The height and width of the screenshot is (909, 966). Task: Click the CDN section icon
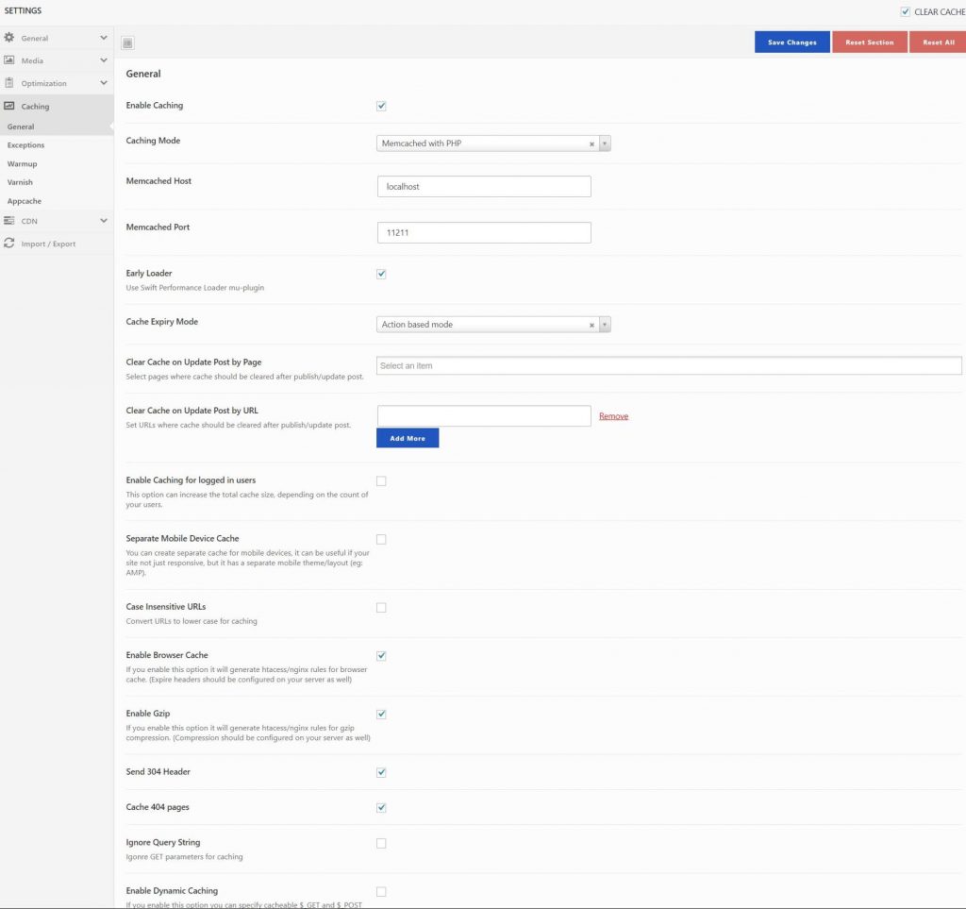point(9,220)
